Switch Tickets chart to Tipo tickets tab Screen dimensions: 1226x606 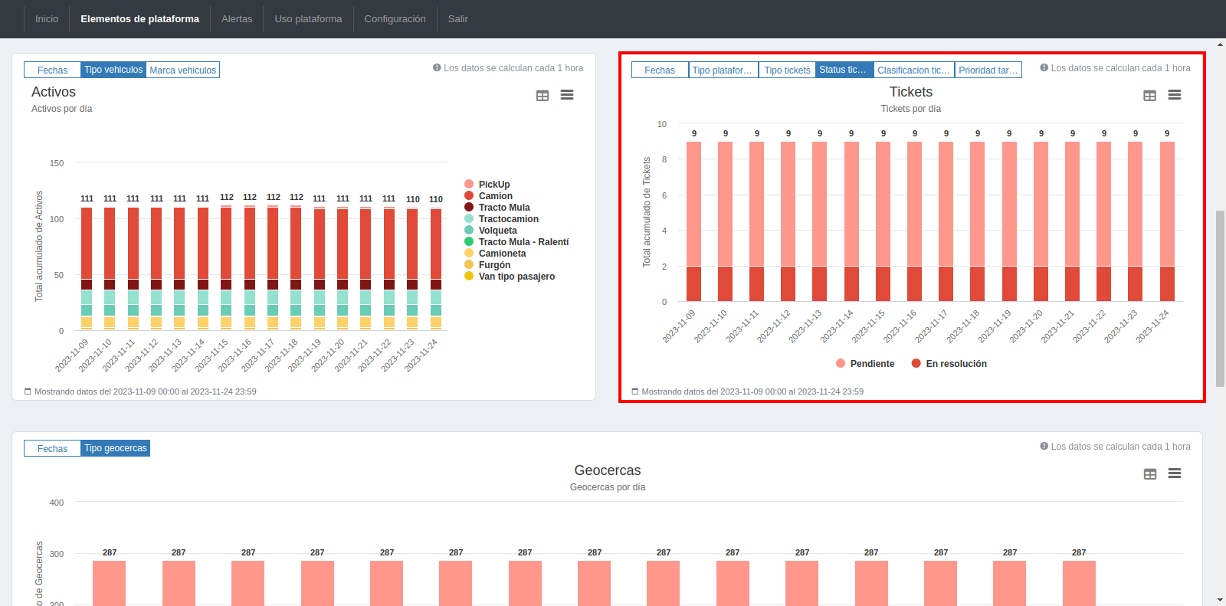tap(787, 70)
